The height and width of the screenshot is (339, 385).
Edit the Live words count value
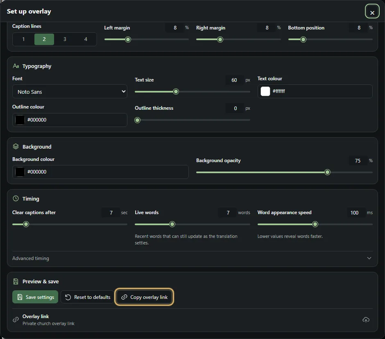pyautogui.click(x=228, y=212)
